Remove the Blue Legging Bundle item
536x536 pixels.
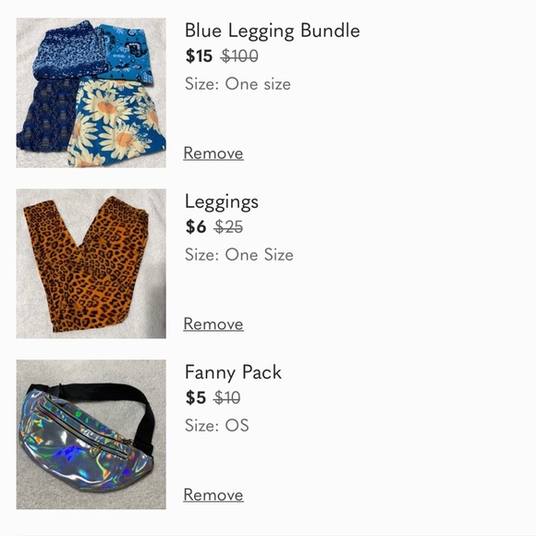[x=213, y=153]
